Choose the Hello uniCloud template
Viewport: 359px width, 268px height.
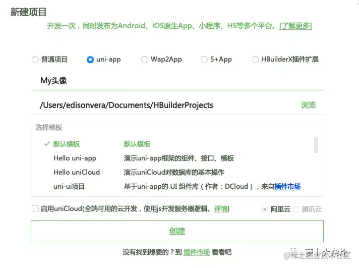(x=77, y=172)
